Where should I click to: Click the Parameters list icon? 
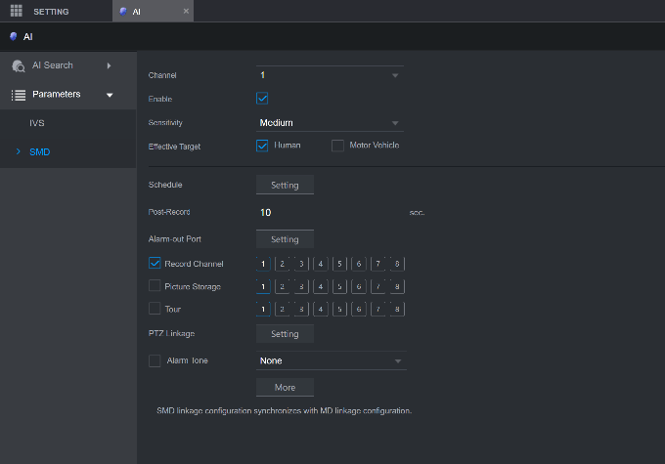click(x=19, y=95)
